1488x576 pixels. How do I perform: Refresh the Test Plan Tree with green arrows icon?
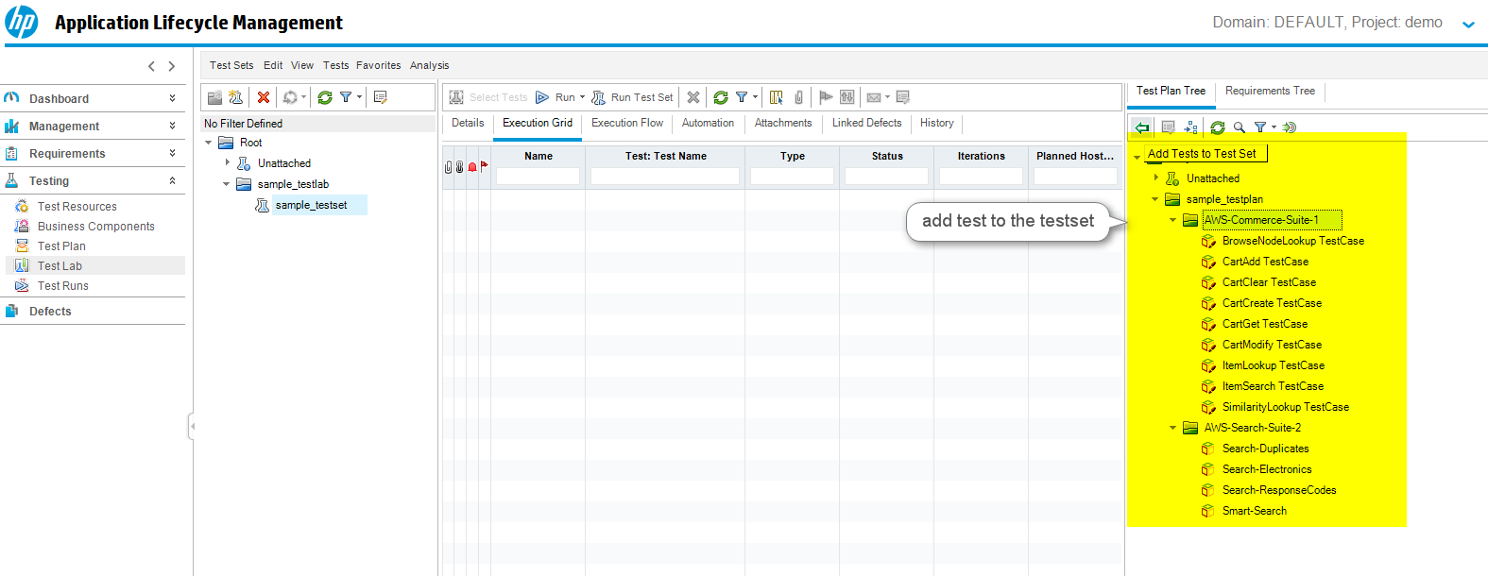point(1218,127)
